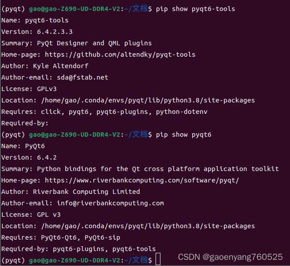Viewport: 290px width, 266px height.
Task: Click the Location path under PyQt6
Action: pos(148,226)
